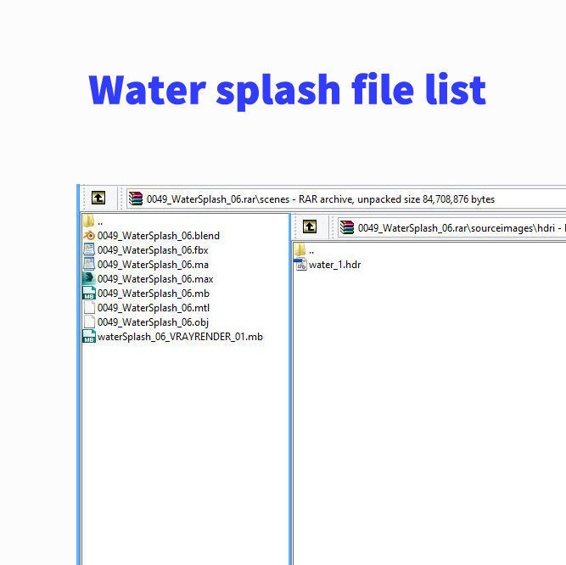
Task: Select file 0049_WaterSplash_06.max
Action: click(155, 279)
